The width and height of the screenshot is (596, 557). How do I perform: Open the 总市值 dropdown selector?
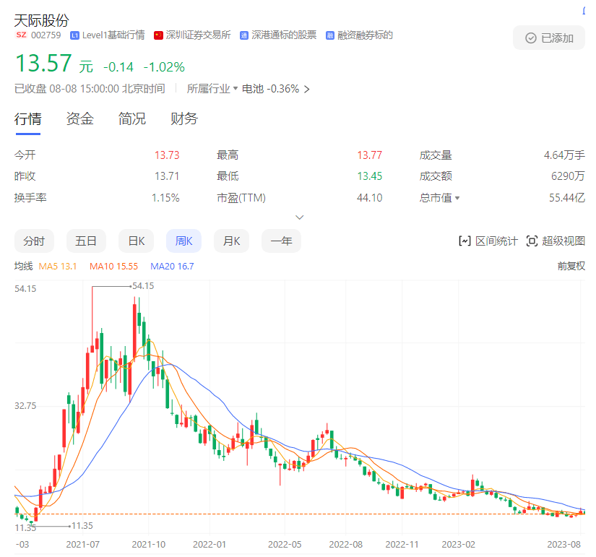tap(457, 198)
